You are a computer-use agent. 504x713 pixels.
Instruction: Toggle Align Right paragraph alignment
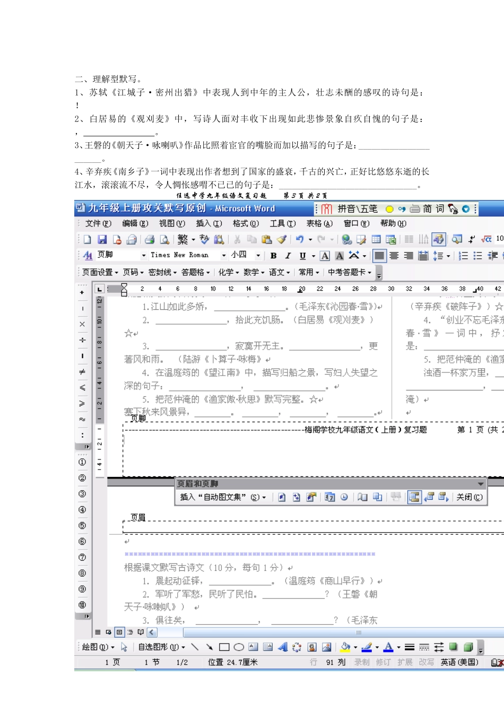click(409, 256)
